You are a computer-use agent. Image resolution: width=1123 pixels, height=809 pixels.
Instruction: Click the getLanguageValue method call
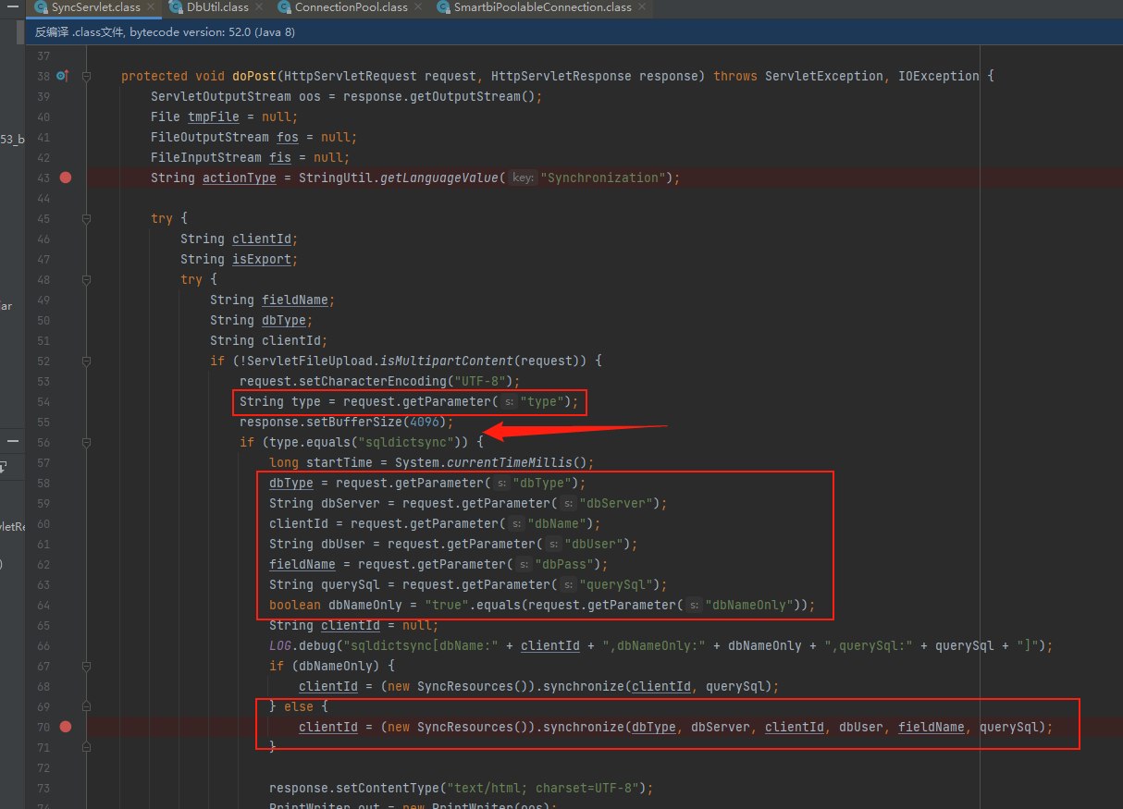click(x=440, y=178)
